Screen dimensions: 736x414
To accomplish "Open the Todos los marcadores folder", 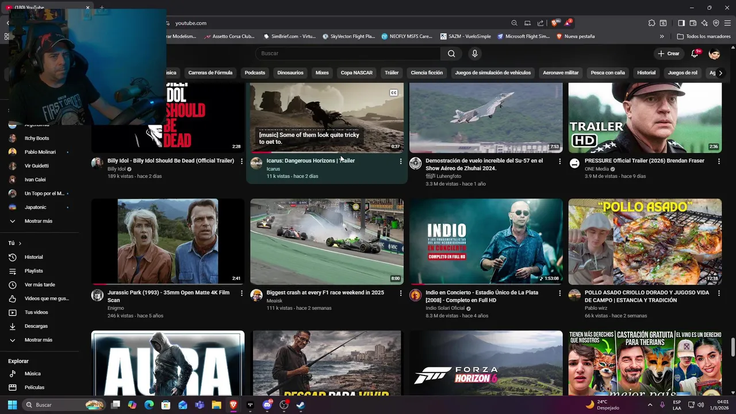I will pyautogui.click(x=704, y=36).
